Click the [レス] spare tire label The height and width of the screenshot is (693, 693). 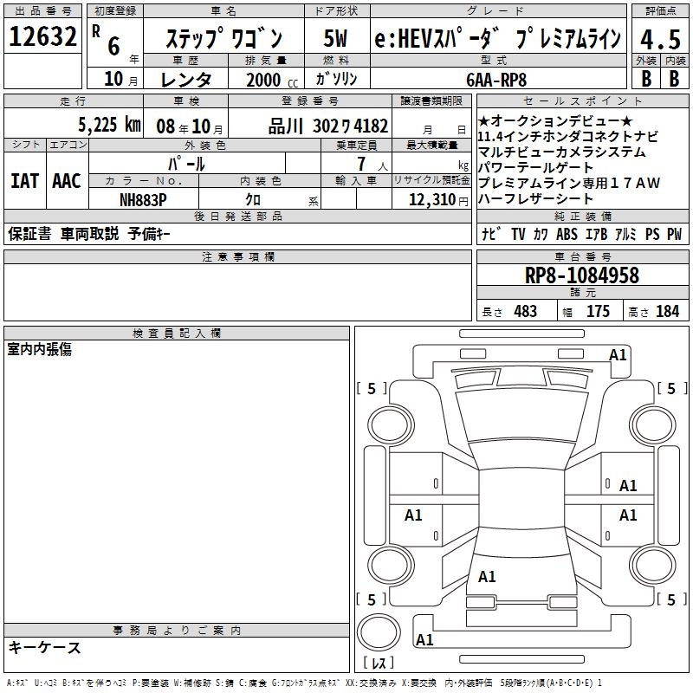point(379,663)
